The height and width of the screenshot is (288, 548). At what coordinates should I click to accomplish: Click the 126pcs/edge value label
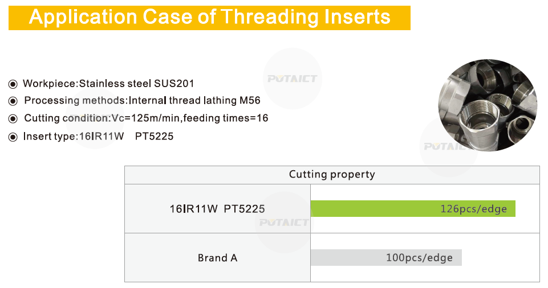coord(473,209)
